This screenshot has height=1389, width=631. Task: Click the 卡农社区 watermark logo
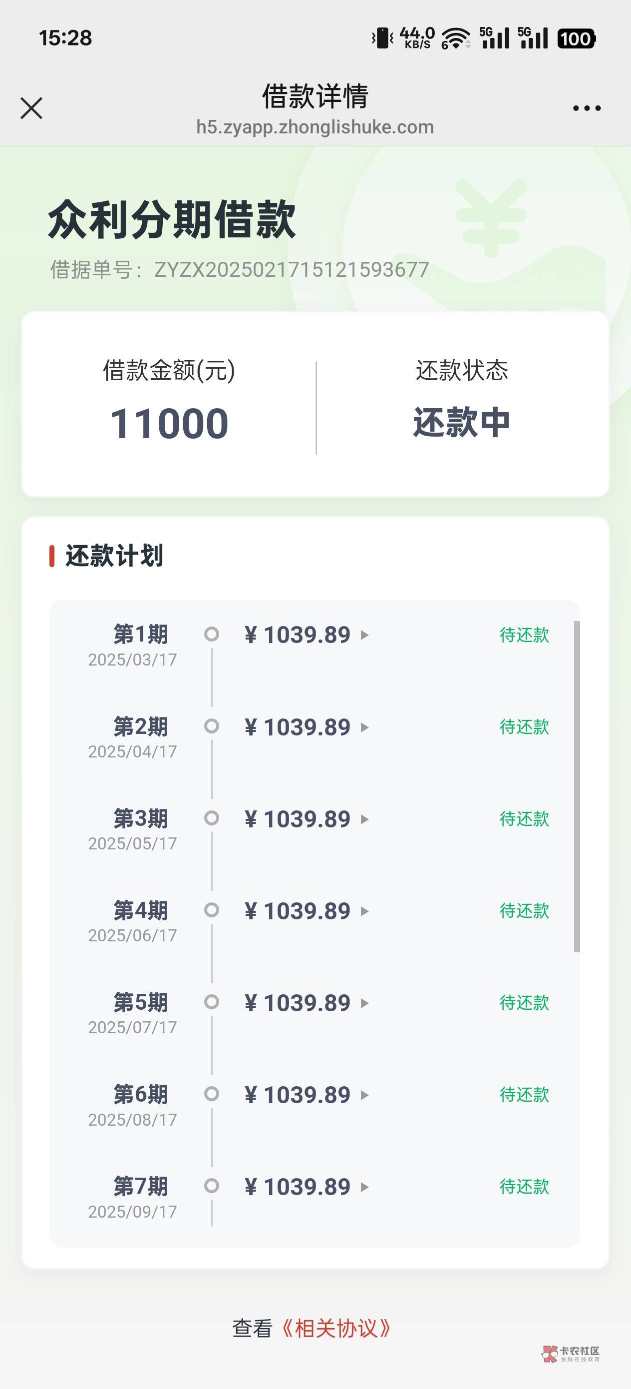571,1354
